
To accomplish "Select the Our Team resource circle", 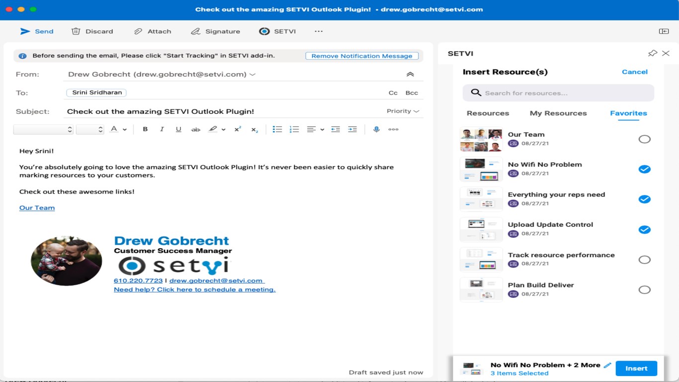I will click(644, 139).
